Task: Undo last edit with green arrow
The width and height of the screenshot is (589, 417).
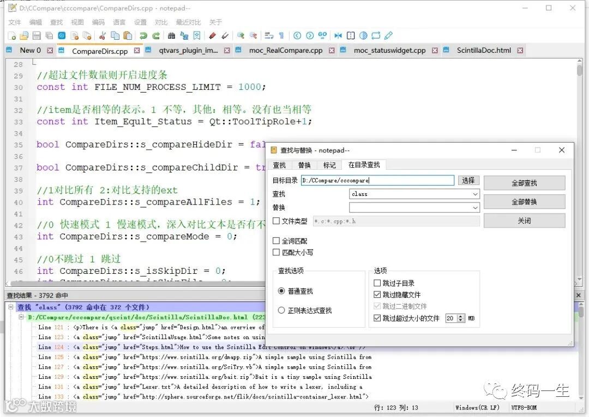Action: coord(143,35)
